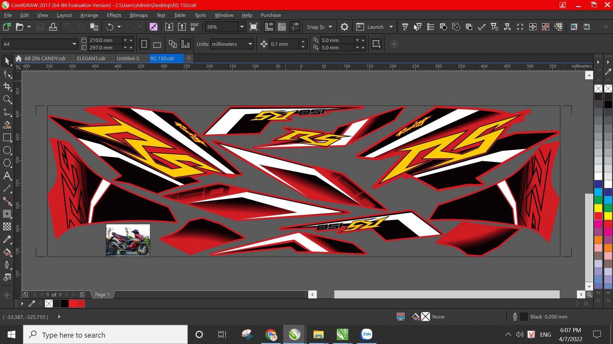
Task: Select the Rectangle tool
Action: tap(7, 138)
